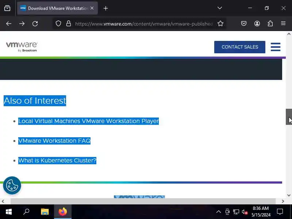Go to VMware by Broadcom homepage logo
The width and height of the screenshot is (292, 219).
[22, 47]
